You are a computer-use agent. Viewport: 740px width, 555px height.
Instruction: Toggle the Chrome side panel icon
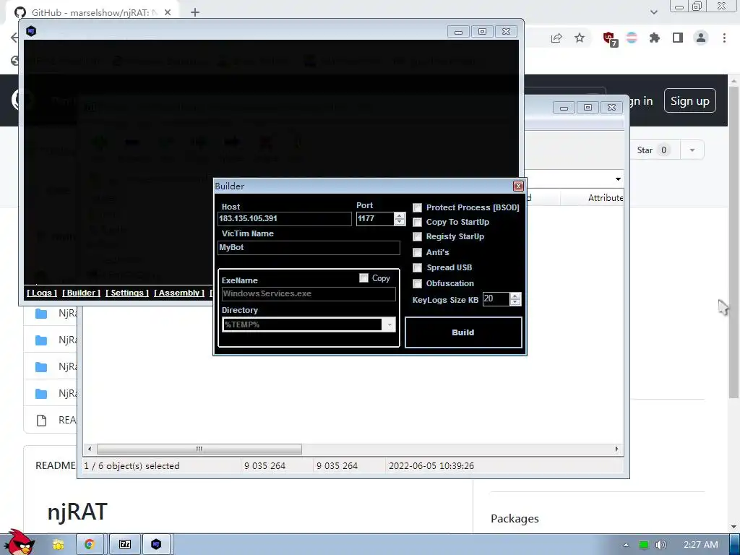click(678, 38)
